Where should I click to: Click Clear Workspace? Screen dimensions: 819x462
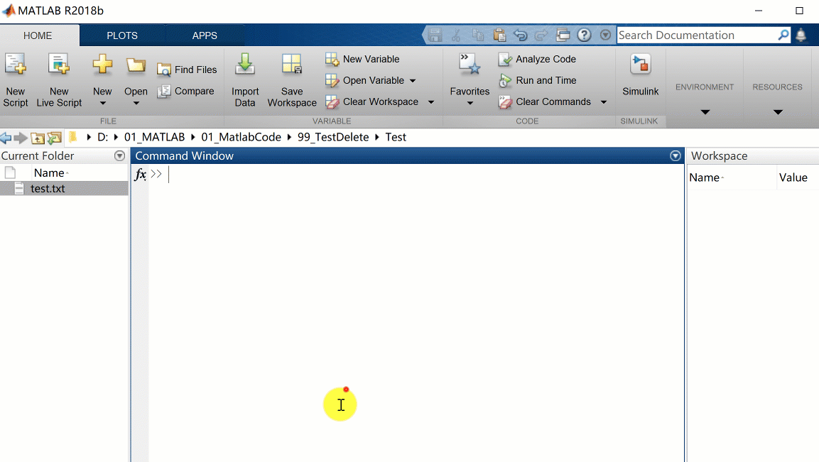tap(372, 101)
